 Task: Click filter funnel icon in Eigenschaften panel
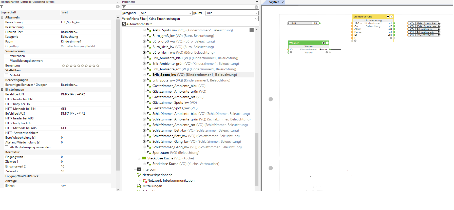pos(2,7)
